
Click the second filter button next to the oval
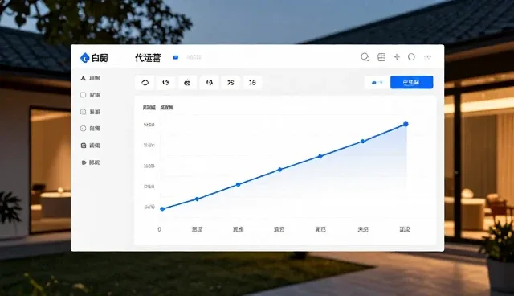pyautogui.click(x=165, y=82)
